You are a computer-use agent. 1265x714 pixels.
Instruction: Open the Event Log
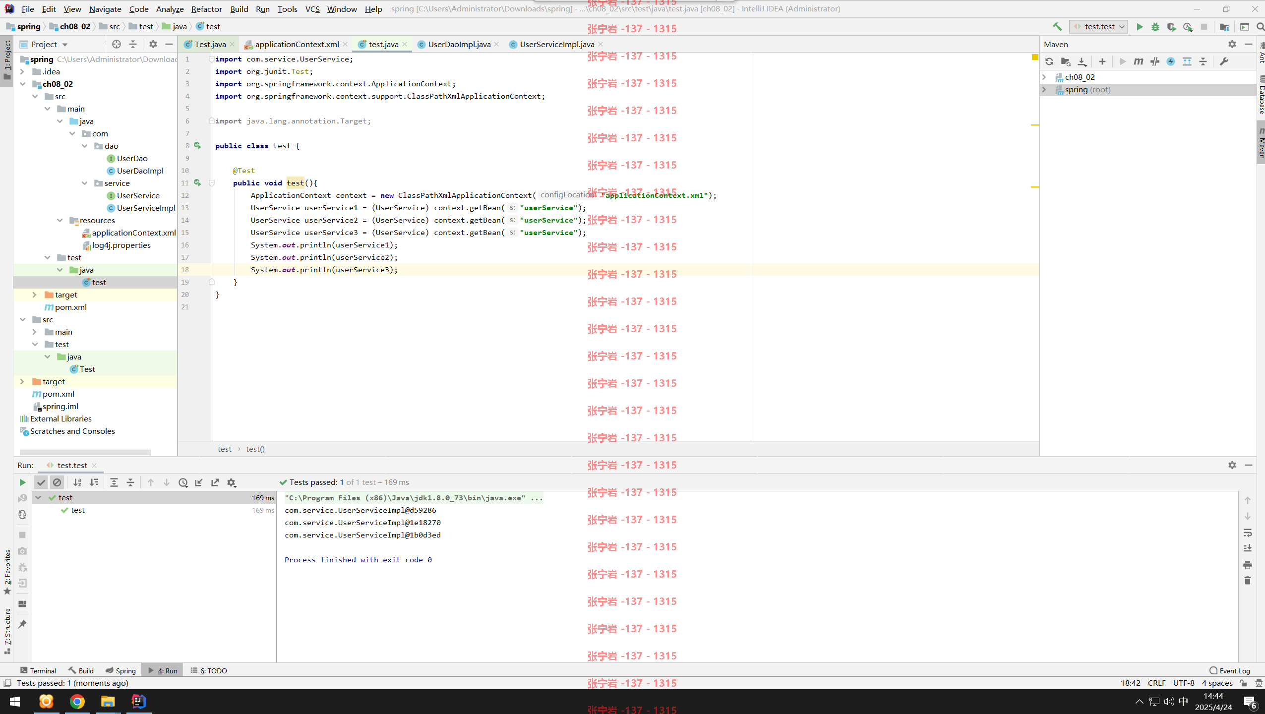pos(1229,670)
